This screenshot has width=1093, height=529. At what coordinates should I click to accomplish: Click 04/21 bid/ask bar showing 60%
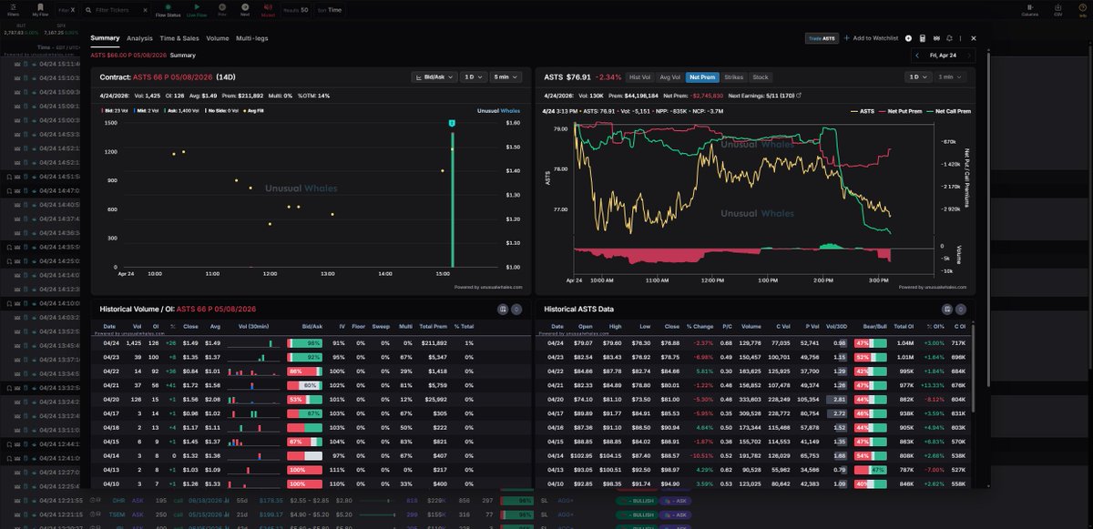305,385
